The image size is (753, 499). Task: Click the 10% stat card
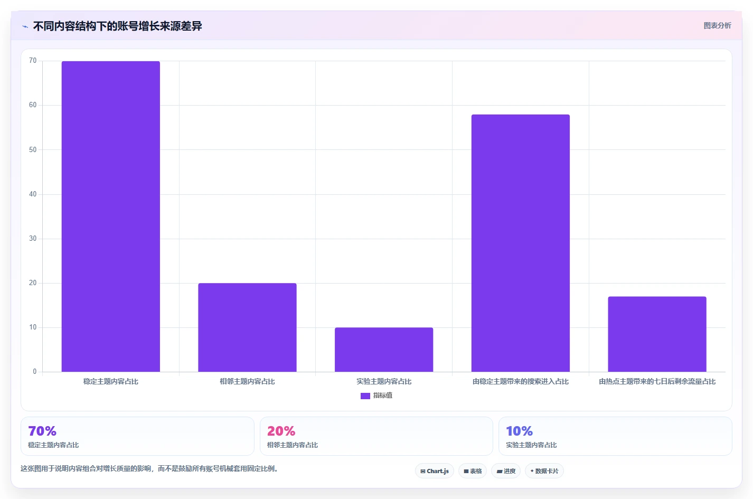pyautogui.click(x=615, y=436)
